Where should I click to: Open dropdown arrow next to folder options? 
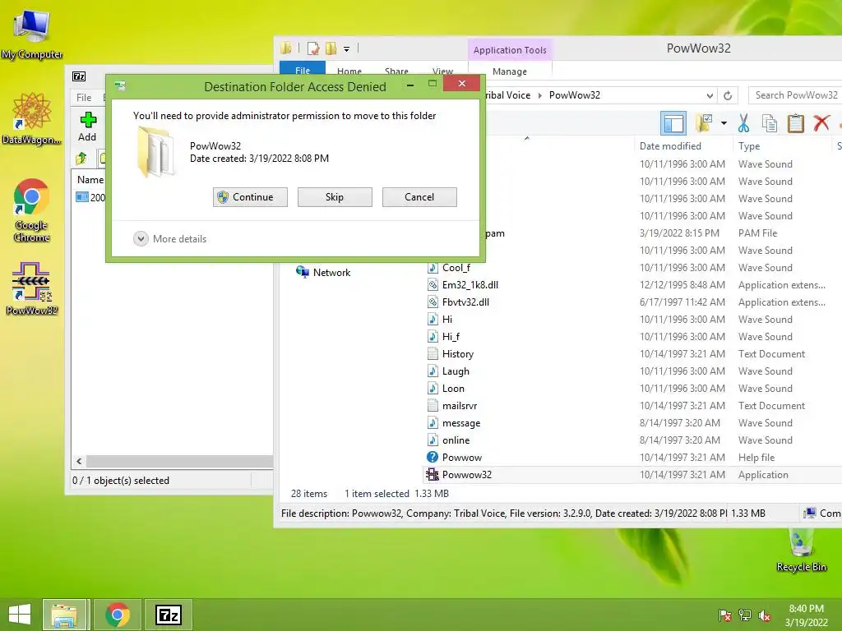(724, 123)
